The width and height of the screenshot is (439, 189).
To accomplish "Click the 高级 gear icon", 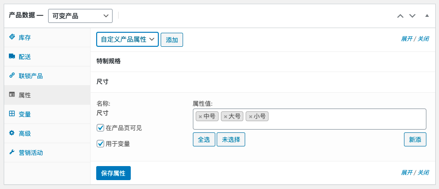I will 12,133.
